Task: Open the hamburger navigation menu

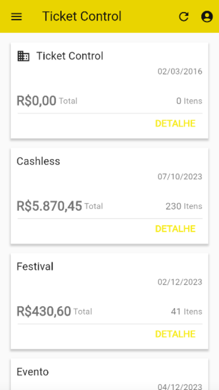Action: 16,17
